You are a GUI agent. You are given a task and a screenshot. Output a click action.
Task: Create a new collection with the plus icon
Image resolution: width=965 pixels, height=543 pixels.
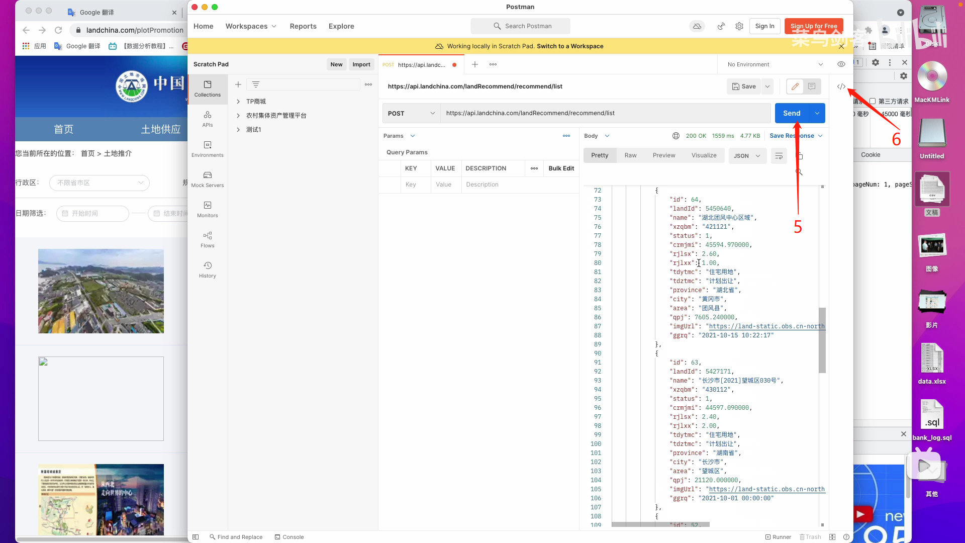(x=238, y=84)
